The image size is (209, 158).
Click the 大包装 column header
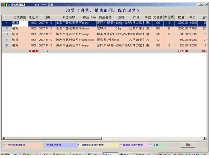158,17
